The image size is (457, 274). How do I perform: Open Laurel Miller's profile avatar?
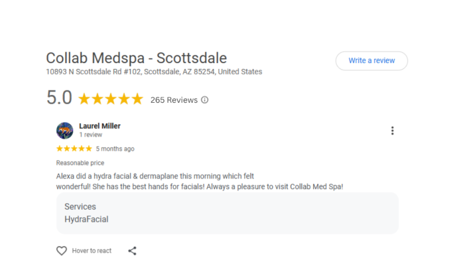click(x=65, y=130)
